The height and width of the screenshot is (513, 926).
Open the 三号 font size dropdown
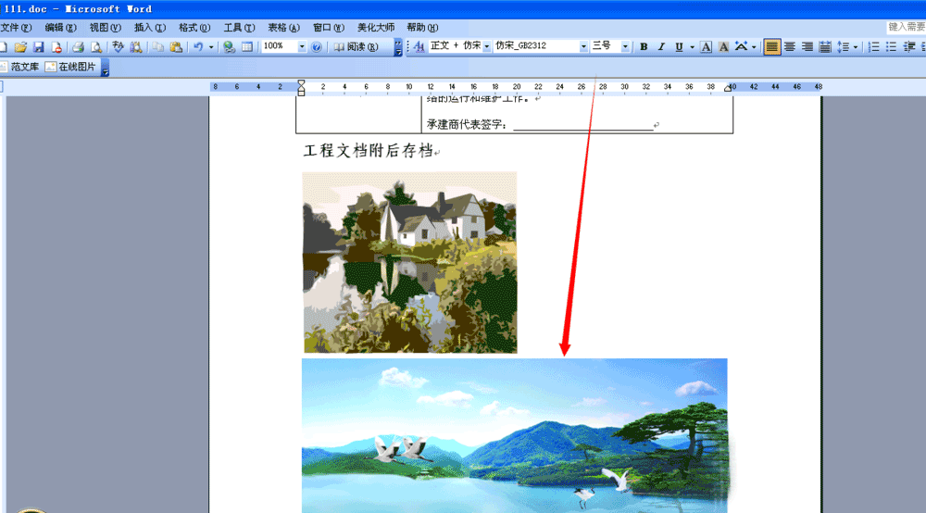(625, 46)
